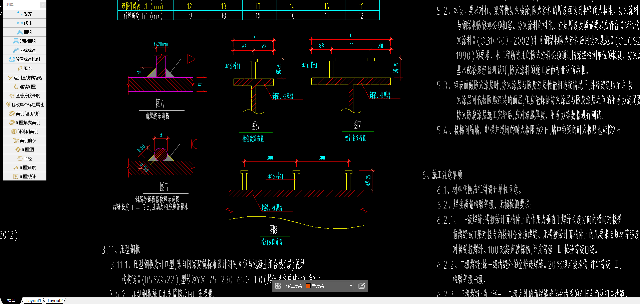Click the 焊缝长度 L= 5d note text

pos(150,207)
